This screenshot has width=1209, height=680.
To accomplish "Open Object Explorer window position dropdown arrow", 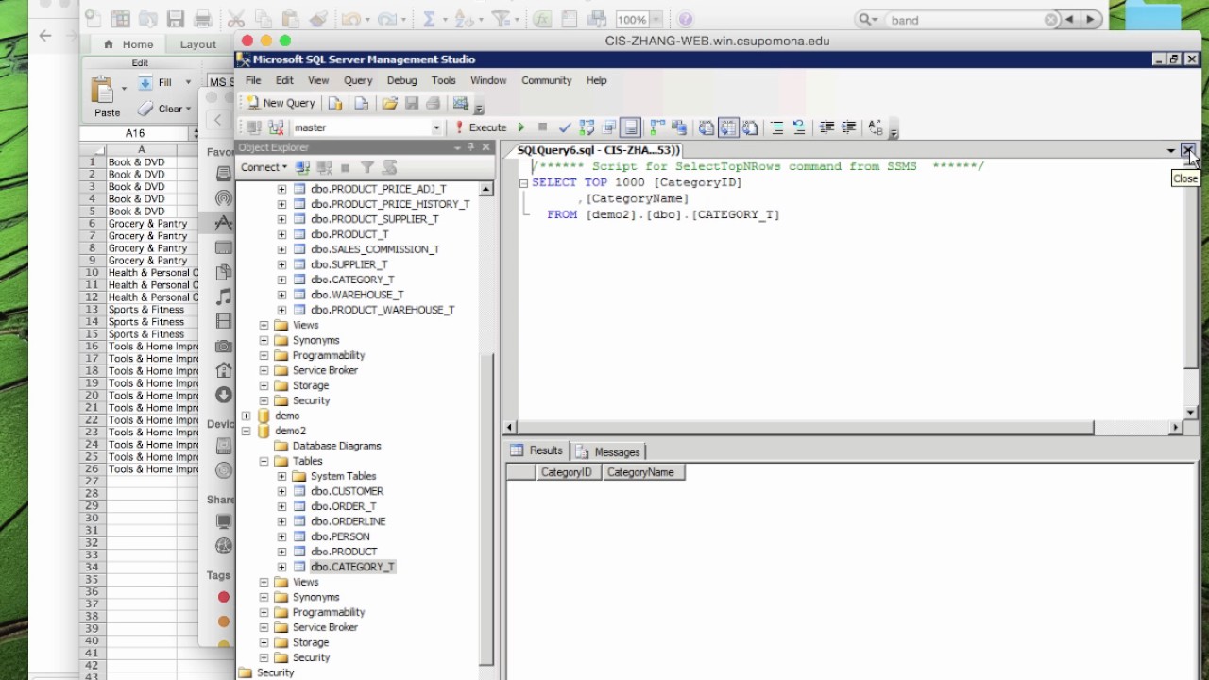I will point(457,147).
